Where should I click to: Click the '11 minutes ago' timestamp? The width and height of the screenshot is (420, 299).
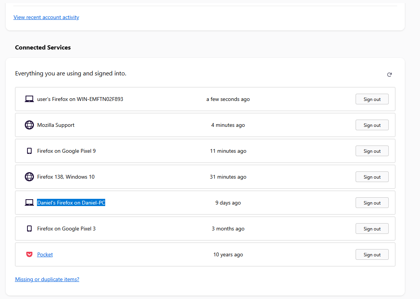tap(228, 151)
